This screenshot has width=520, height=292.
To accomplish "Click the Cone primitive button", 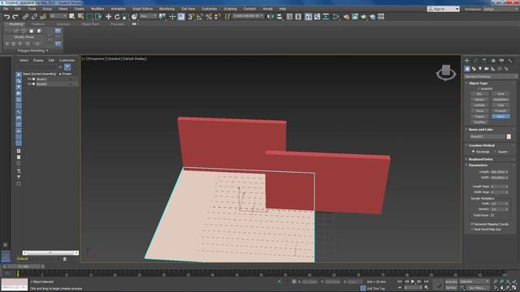I will [500, 94].
